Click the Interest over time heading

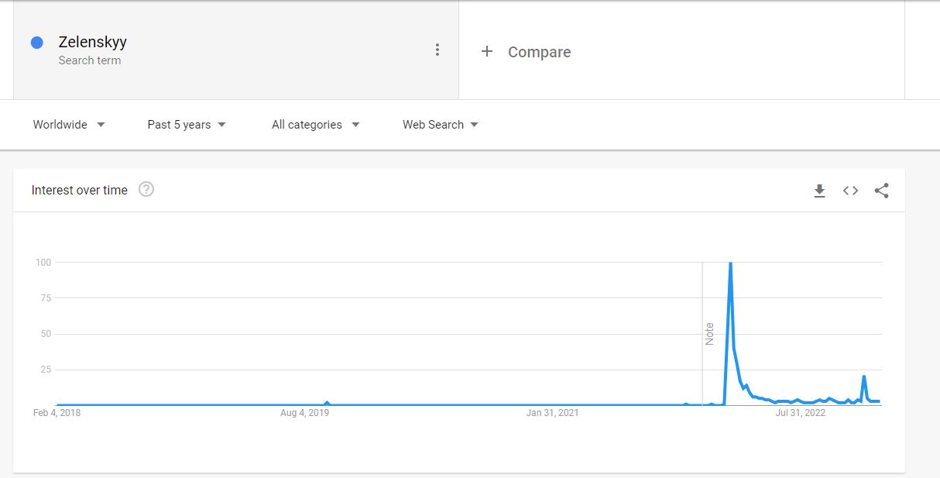coord(80,190)
